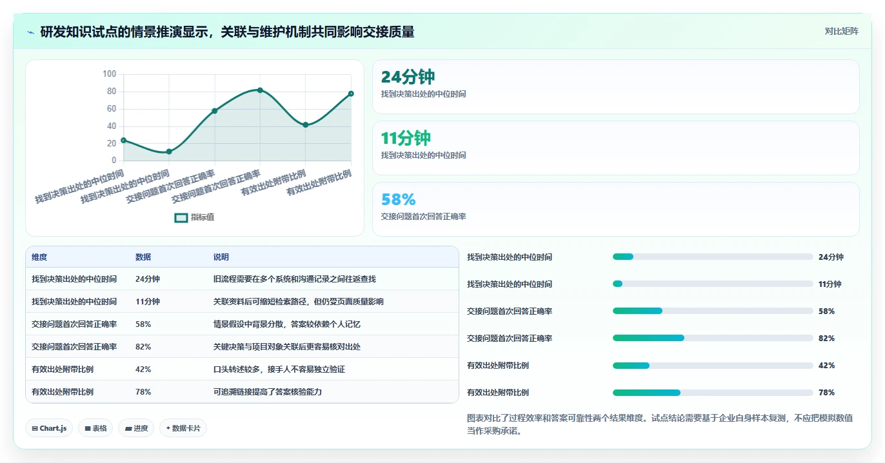Click the 对比矩阵 tag in header
Viewport: 885px width, 463px height.
[841, 31]
